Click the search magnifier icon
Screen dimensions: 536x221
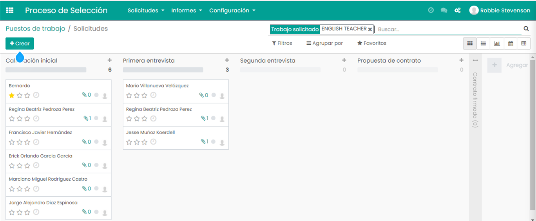[x=526, y=29]
